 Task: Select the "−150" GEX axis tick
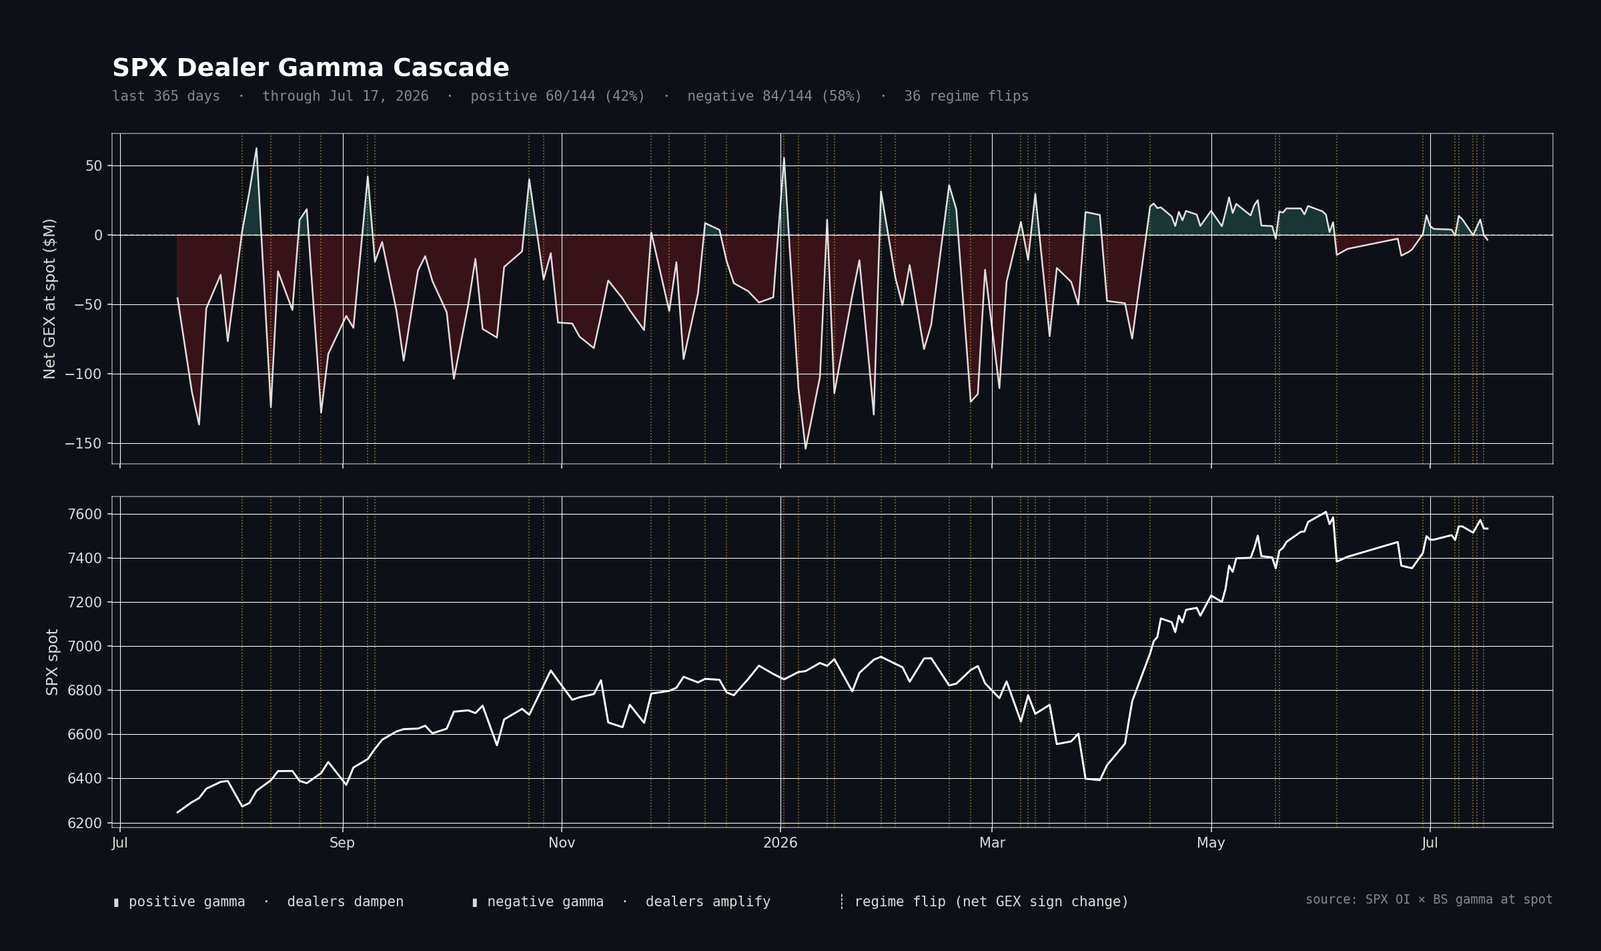[83, 444]
